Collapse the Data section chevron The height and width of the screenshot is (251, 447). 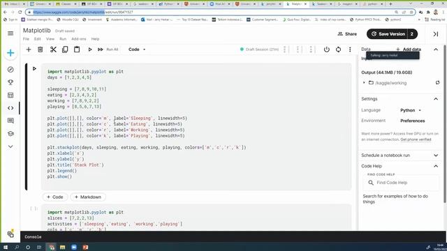click(436, 50)
